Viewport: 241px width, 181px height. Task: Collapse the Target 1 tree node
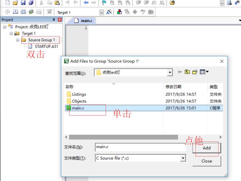click(11, 34)
